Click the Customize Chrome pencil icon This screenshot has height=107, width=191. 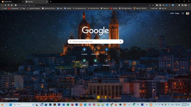point(188,99)
